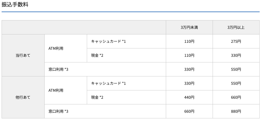
Task: Select the 他行あて row header cell
Action: [x=23, y=97]
